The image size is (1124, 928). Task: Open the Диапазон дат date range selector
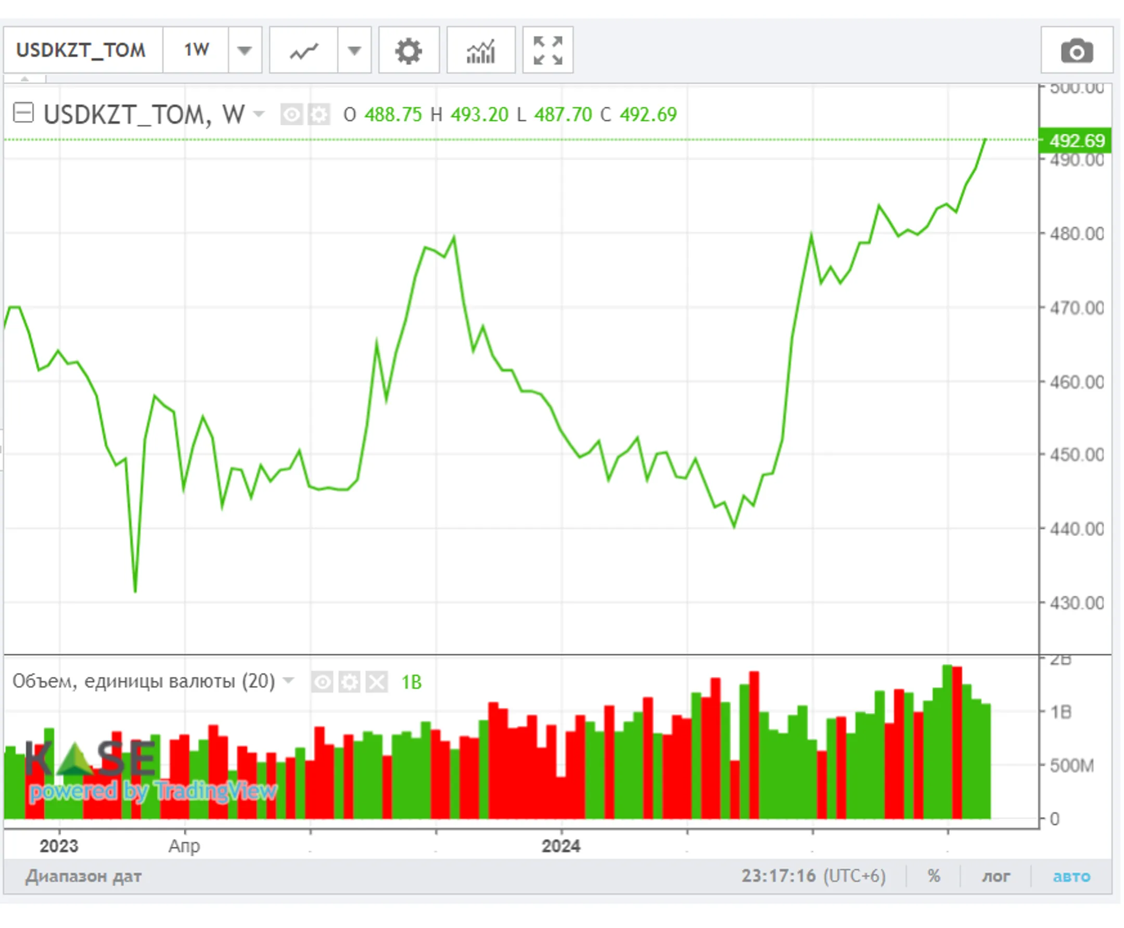pos(85,876)
